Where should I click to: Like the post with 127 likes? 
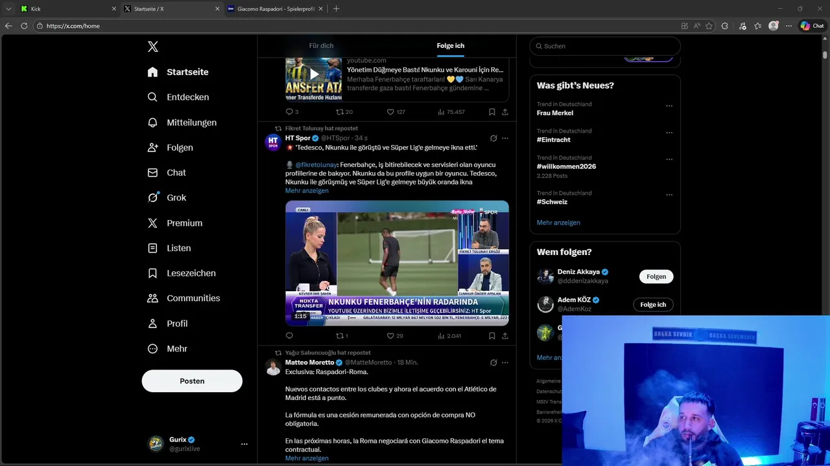pyautogui.click(x=396, y=112)
